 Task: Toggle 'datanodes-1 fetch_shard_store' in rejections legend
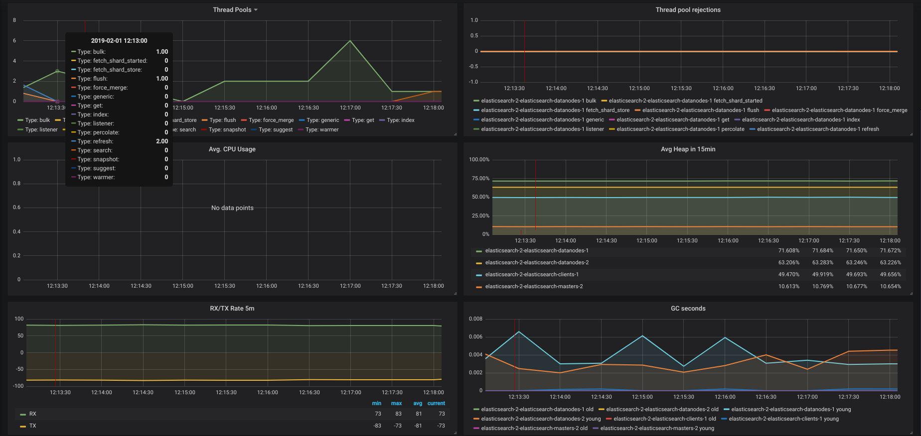coord(555,110)
